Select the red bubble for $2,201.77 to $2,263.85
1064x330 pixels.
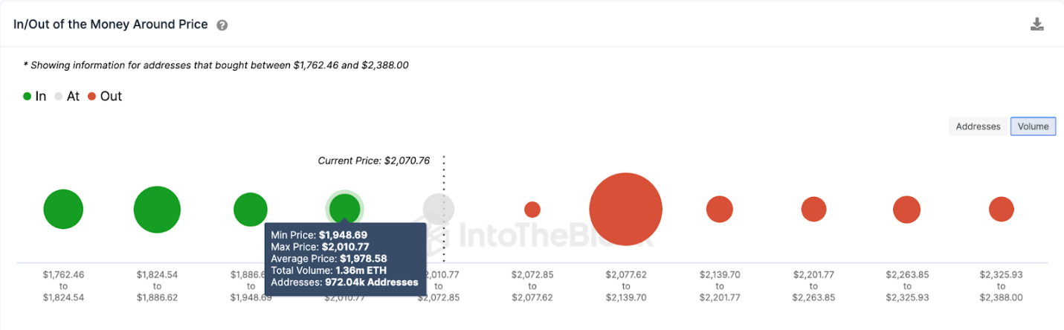[x=813, y=210]
